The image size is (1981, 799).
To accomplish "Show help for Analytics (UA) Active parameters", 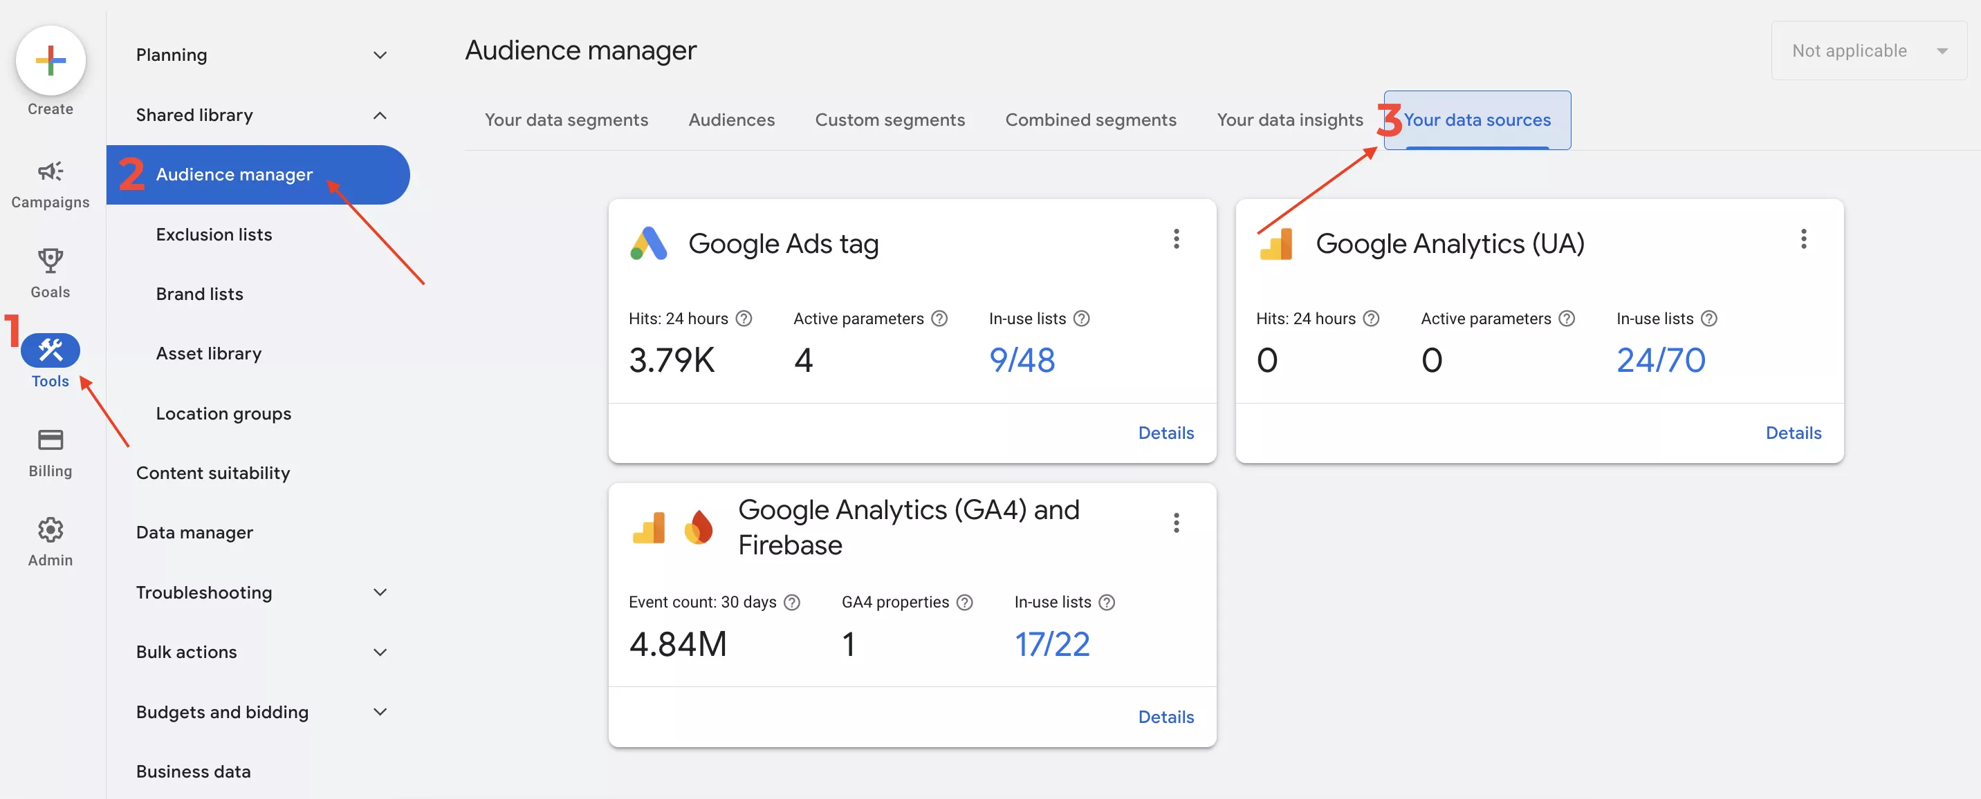I will pyautogui.click(x=1567, y=318).
